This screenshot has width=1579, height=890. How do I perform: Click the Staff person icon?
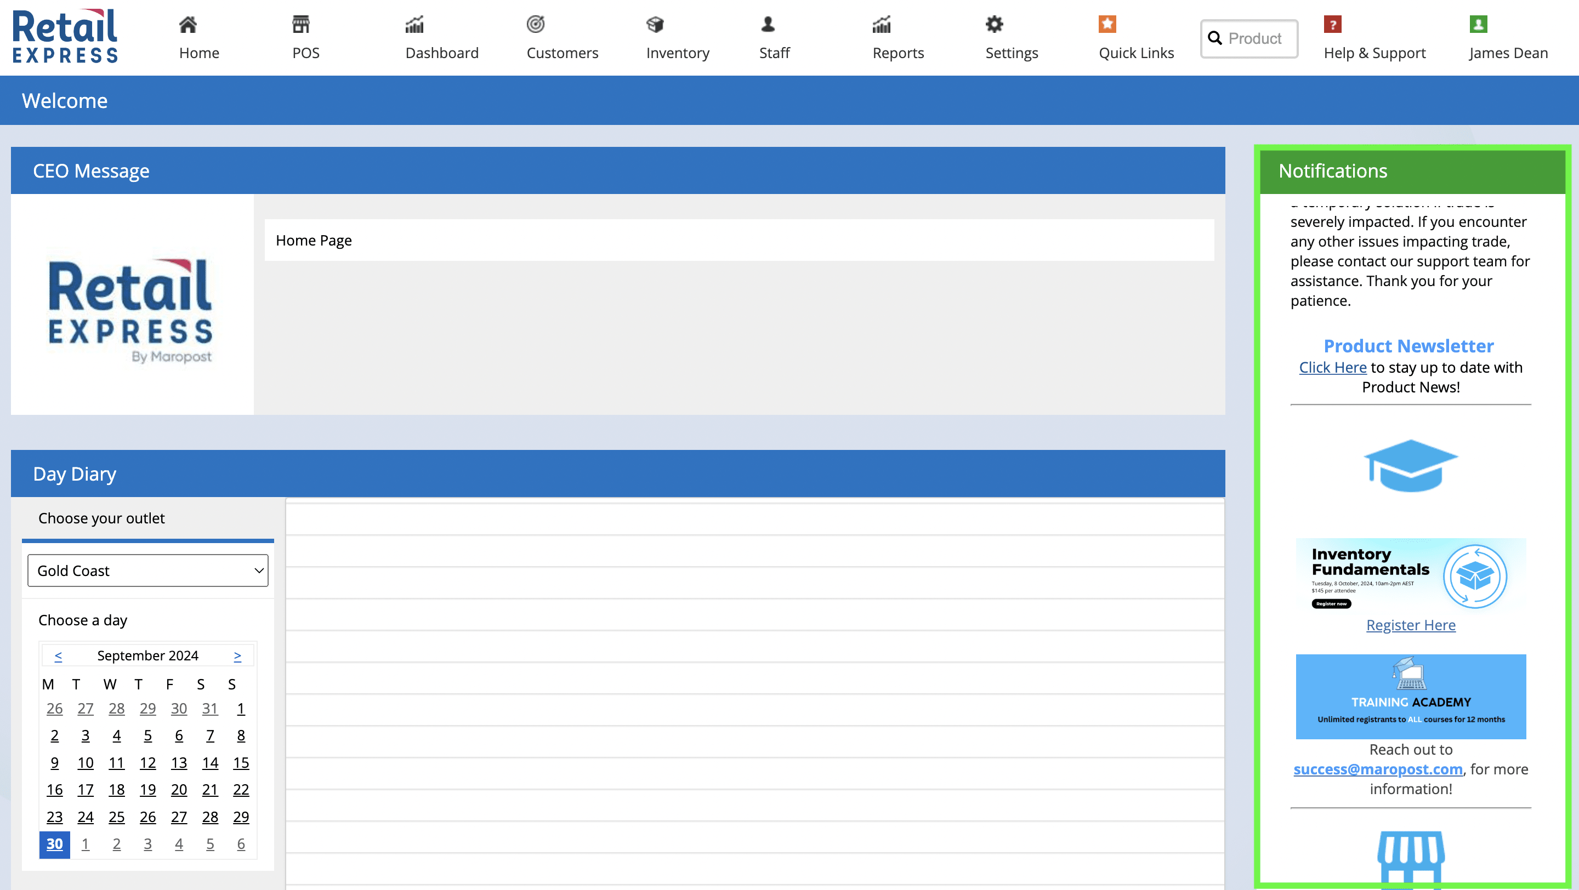(768, 25)
